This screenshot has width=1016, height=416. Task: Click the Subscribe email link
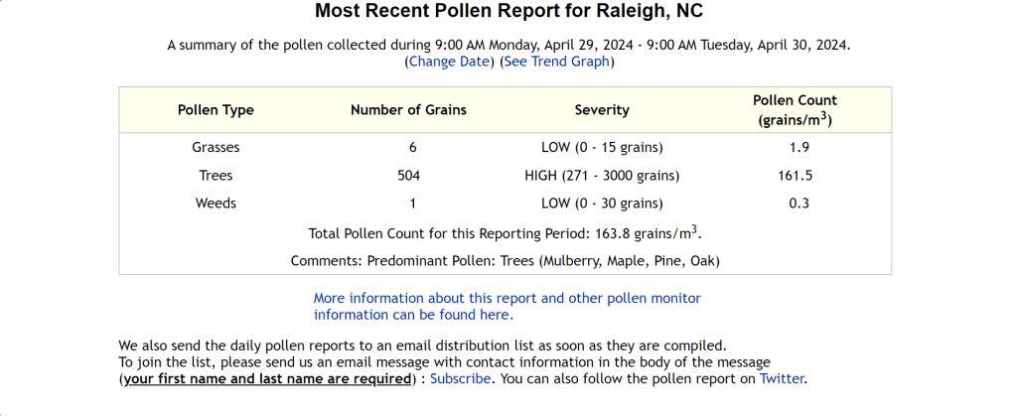(x=460, y=378)
